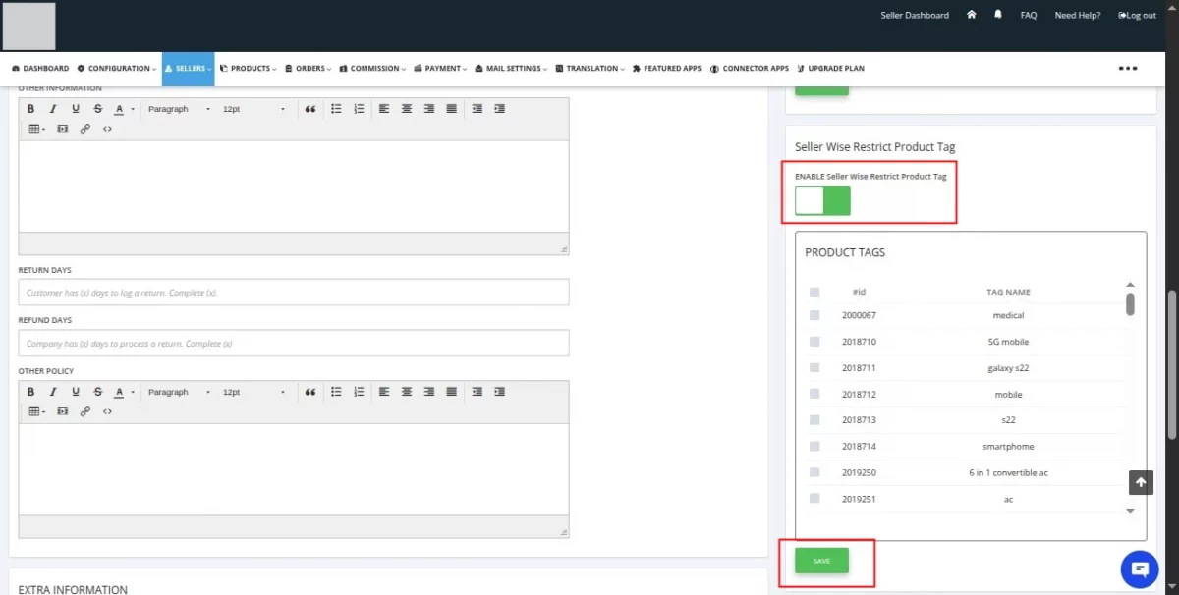Viewport: 1179px width, 595px height.
Task: Increase indent in Other Policy editor
Action: point(500,392)
